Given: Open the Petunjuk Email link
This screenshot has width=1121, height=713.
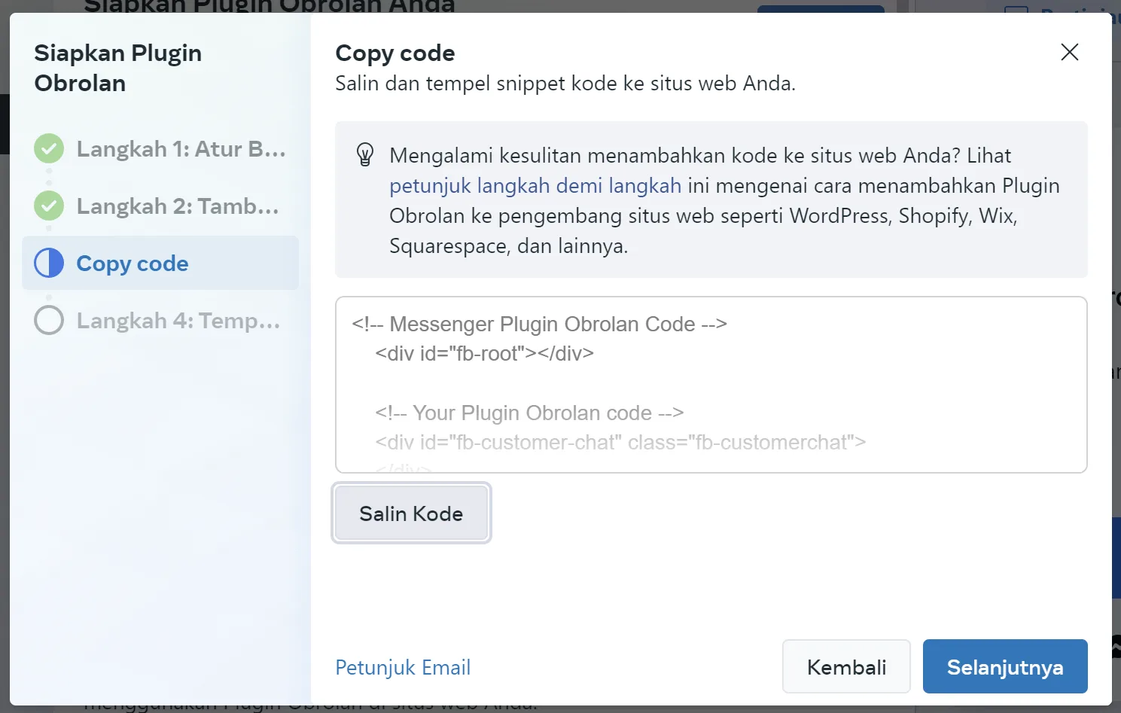Looking at the screenshot, I should tap(403, 667).
